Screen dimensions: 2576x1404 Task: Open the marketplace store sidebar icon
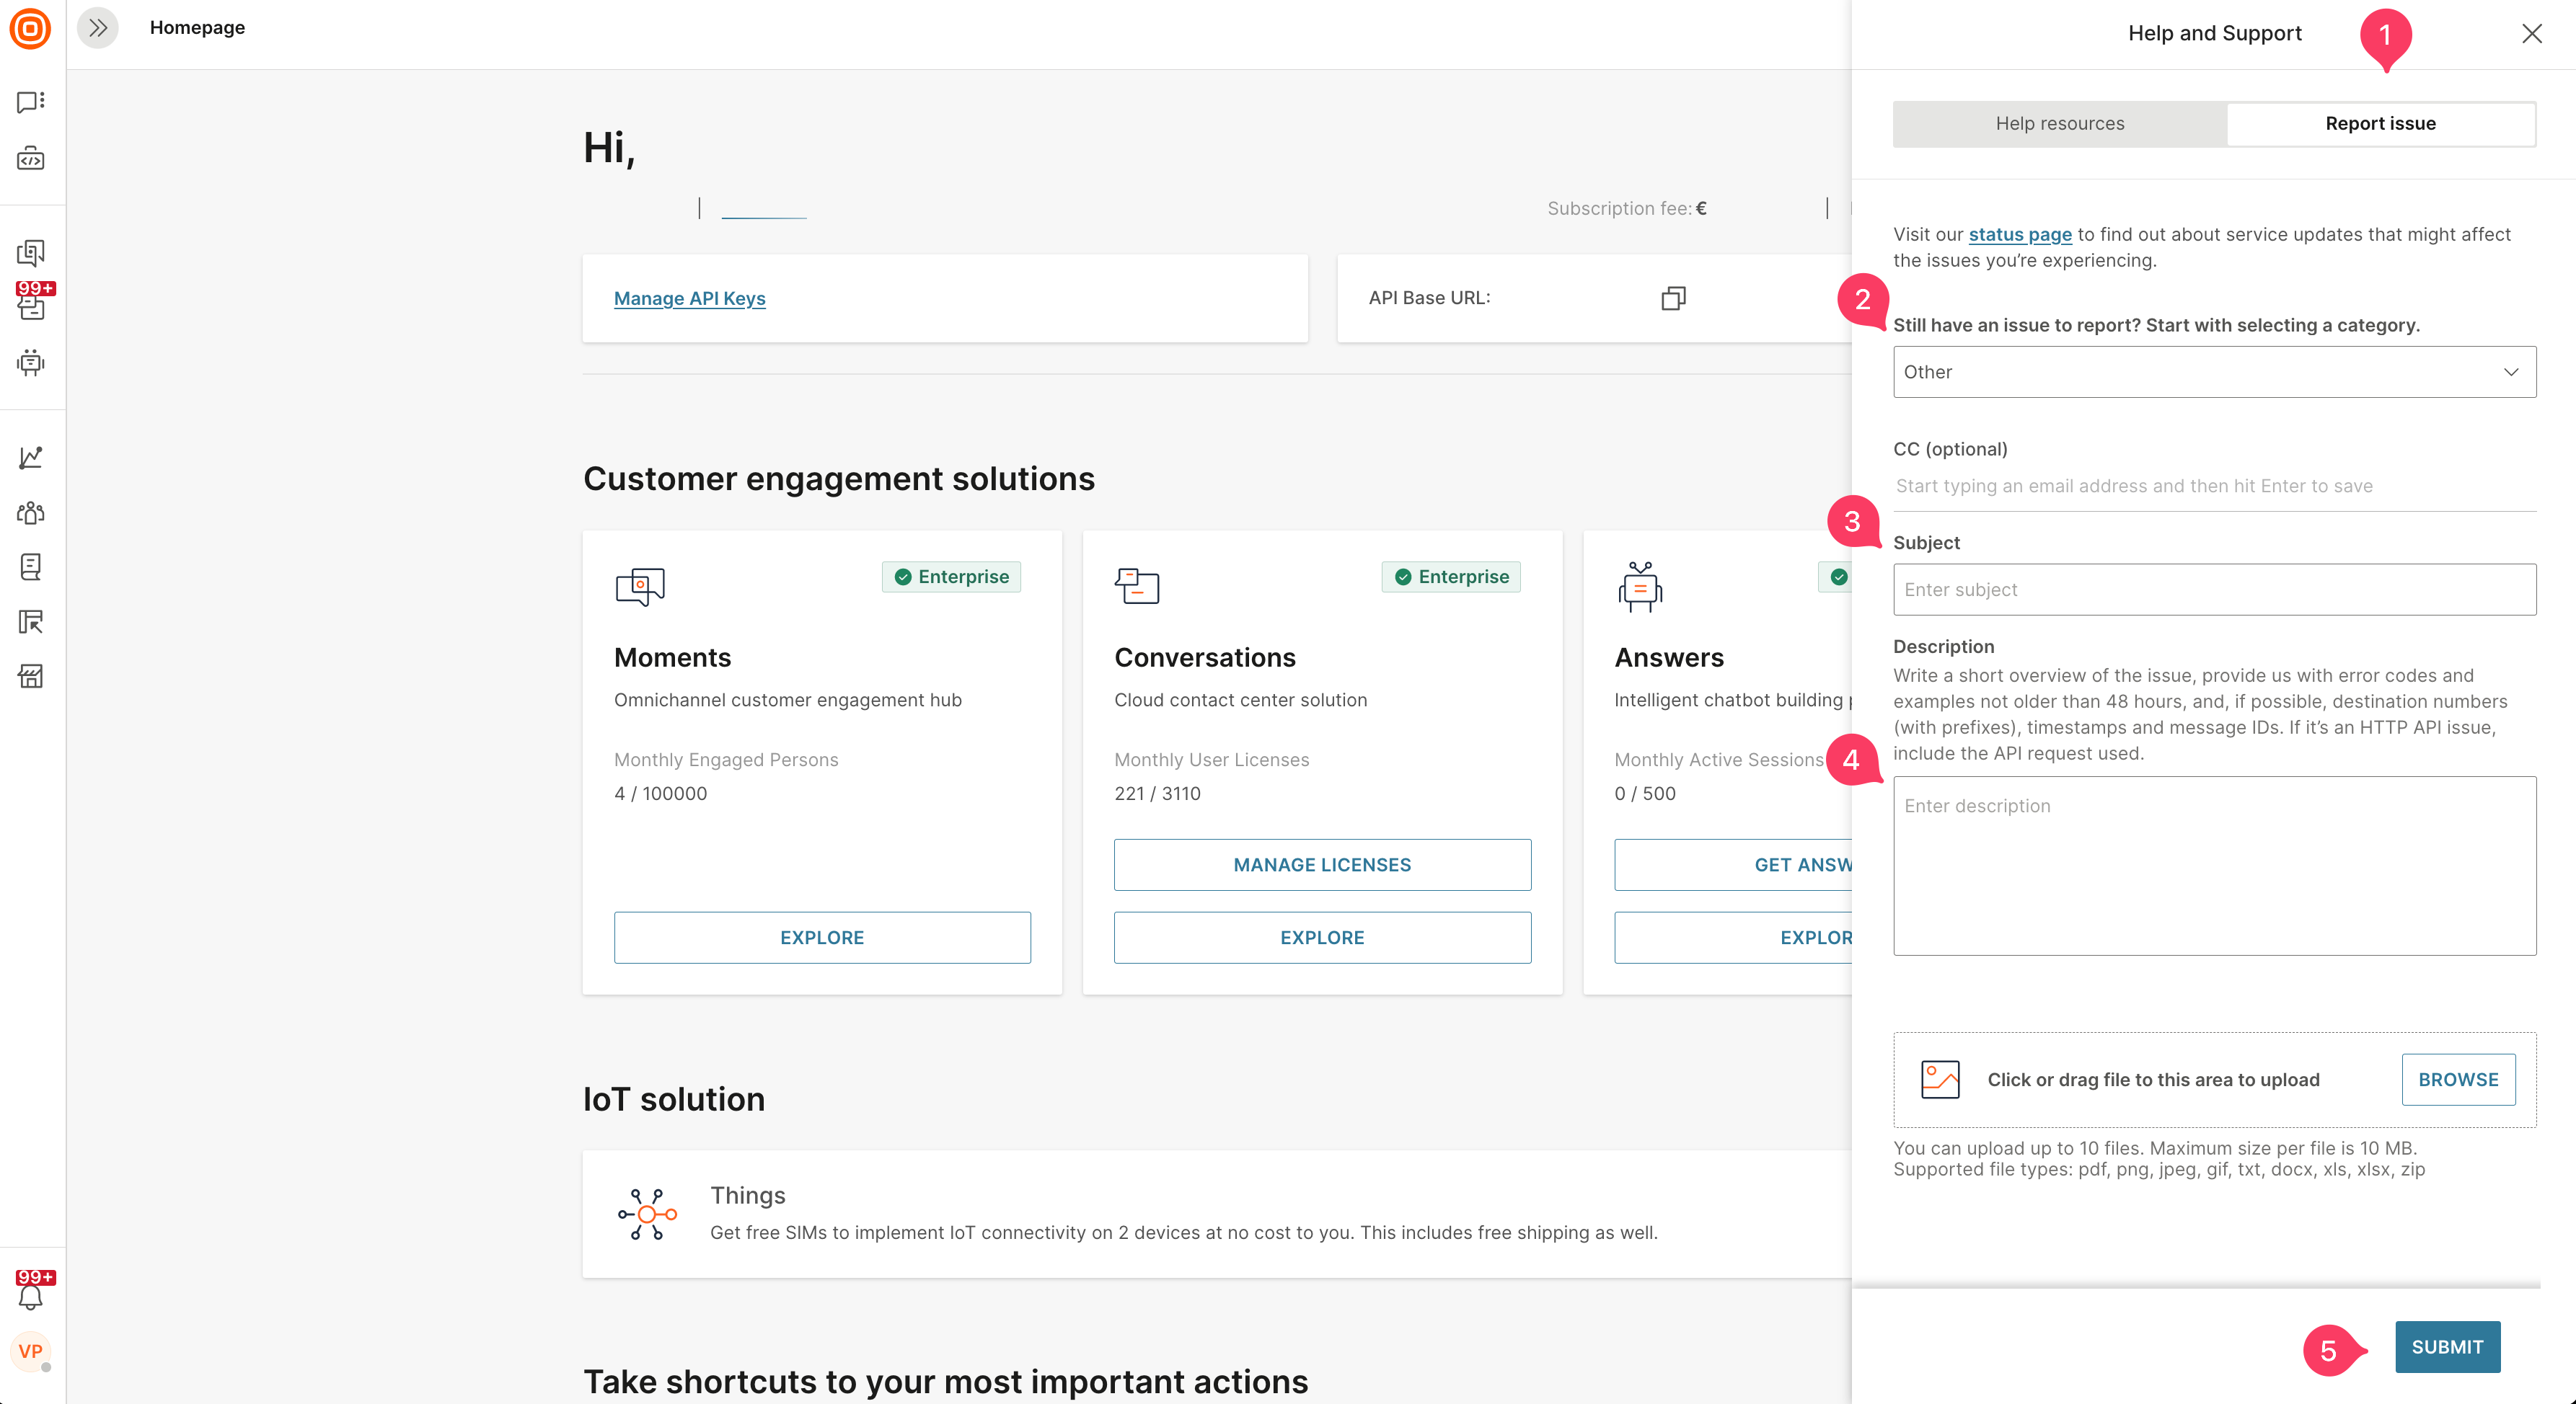click(30, 677)
